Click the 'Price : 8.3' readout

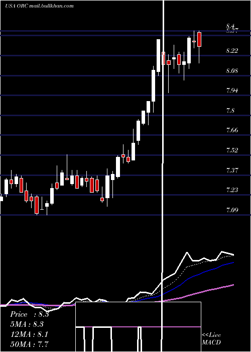click(x=29, y=314)
